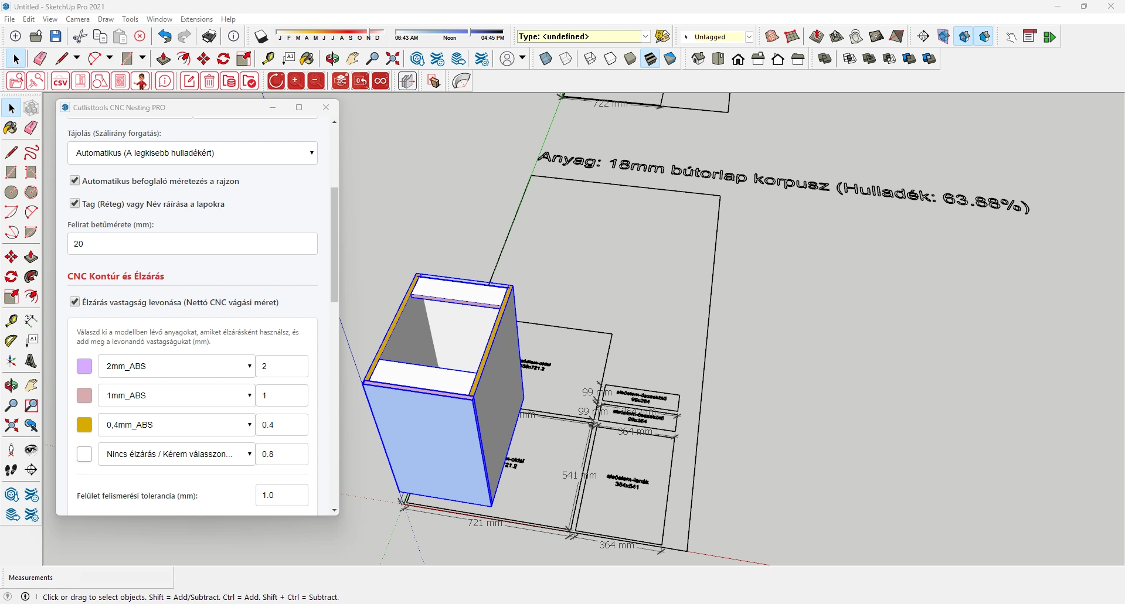1125x604 pixels.
Task: Select the Eraser tool in top toolbar
Action: (x=40, y=59)
